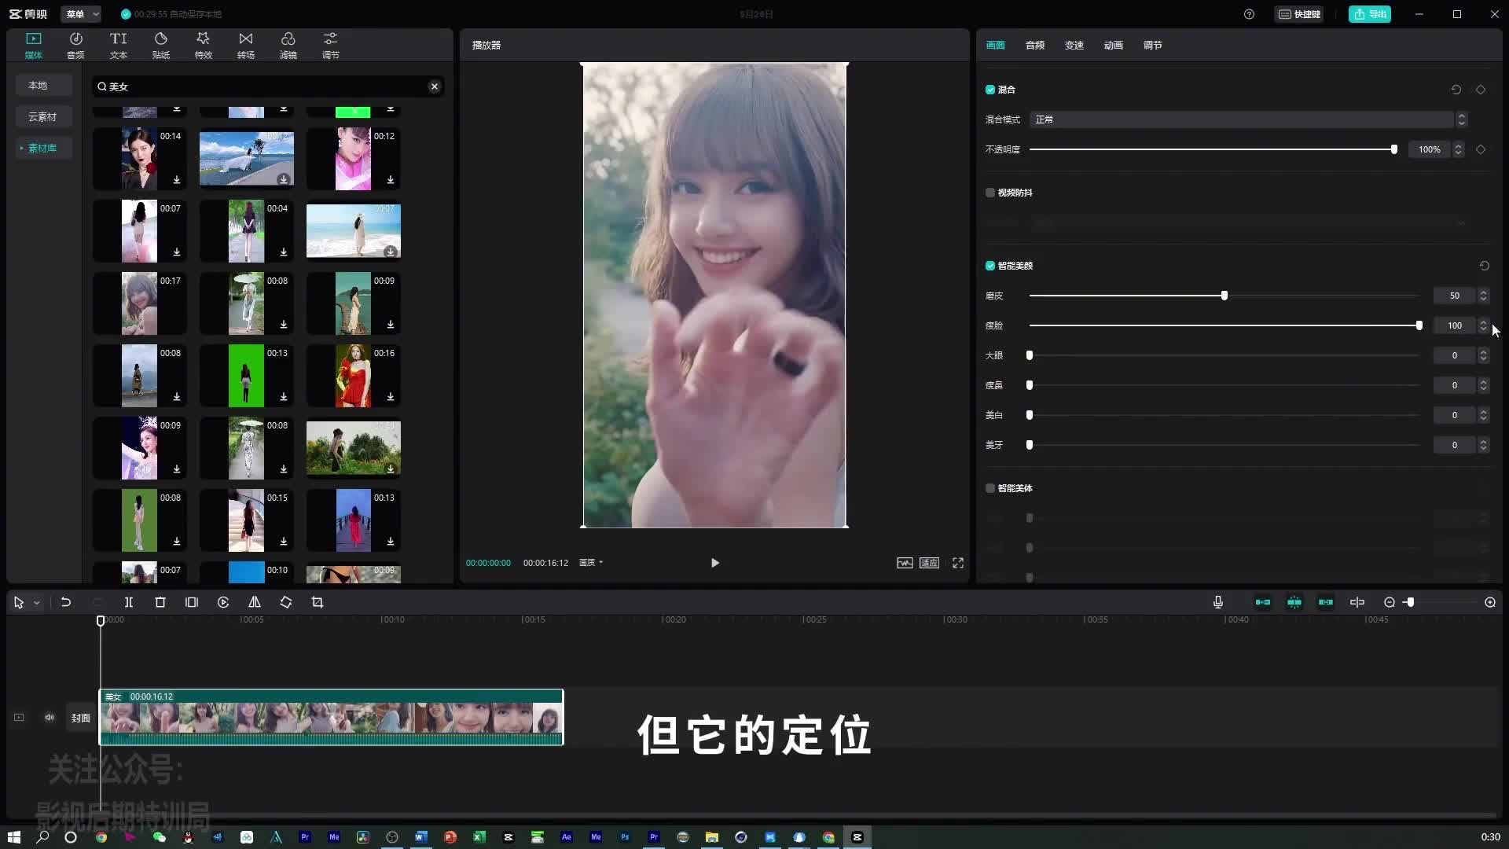Open the 转场 transitions panel icon
The image size is (1509, 849).
click(x=246, y=45)
